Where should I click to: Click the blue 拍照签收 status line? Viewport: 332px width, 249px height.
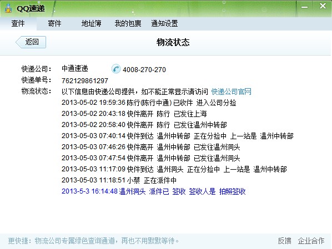click(x=153, y=191)
